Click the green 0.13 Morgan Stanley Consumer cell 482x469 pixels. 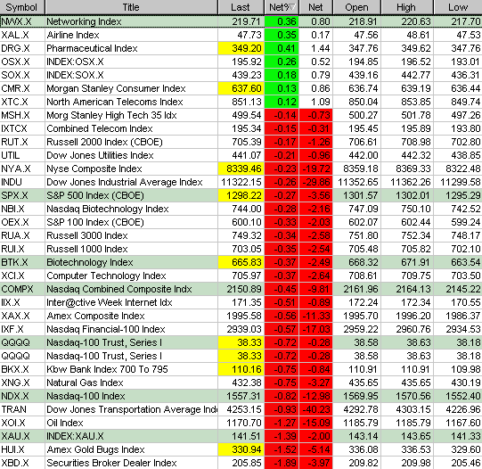(282, 88)
